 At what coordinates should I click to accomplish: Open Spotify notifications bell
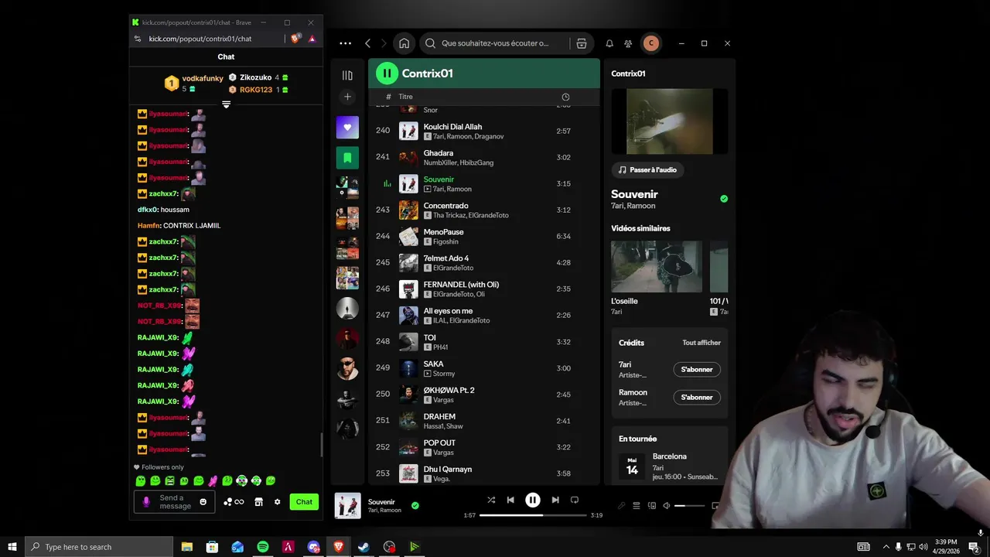[609, 43]
